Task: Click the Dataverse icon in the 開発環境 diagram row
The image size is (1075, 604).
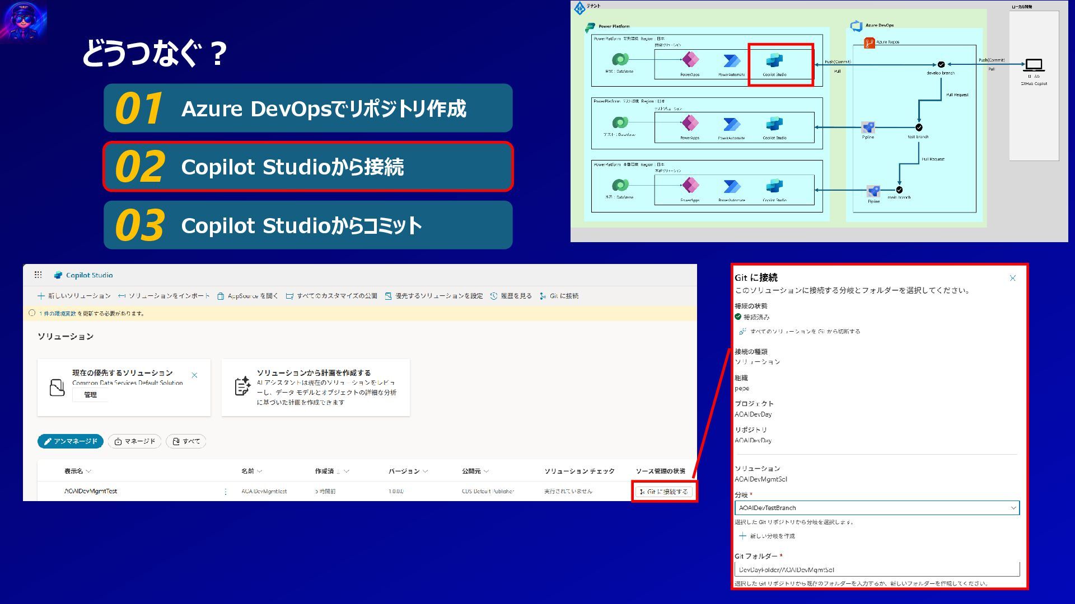Action: pyautogui.click(x=620, y=59)
